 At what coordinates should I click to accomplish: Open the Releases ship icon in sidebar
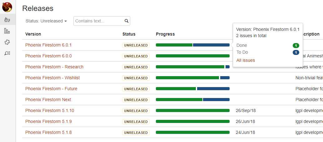(7, 20)
